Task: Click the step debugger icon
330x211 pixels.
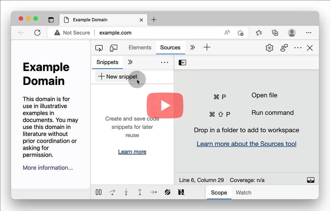Action: [153, 192]
